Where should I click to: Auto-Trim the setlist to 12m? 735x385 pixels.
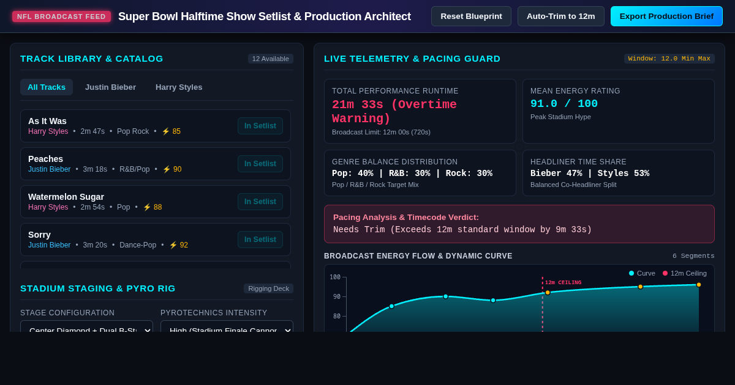tap(560, 16)
